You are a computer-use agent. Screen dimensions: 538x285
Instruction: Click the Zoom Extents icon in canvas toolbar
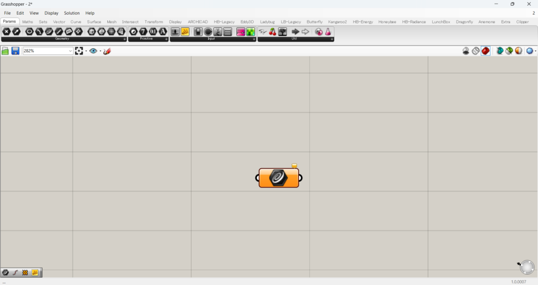[x=79, y=51]
